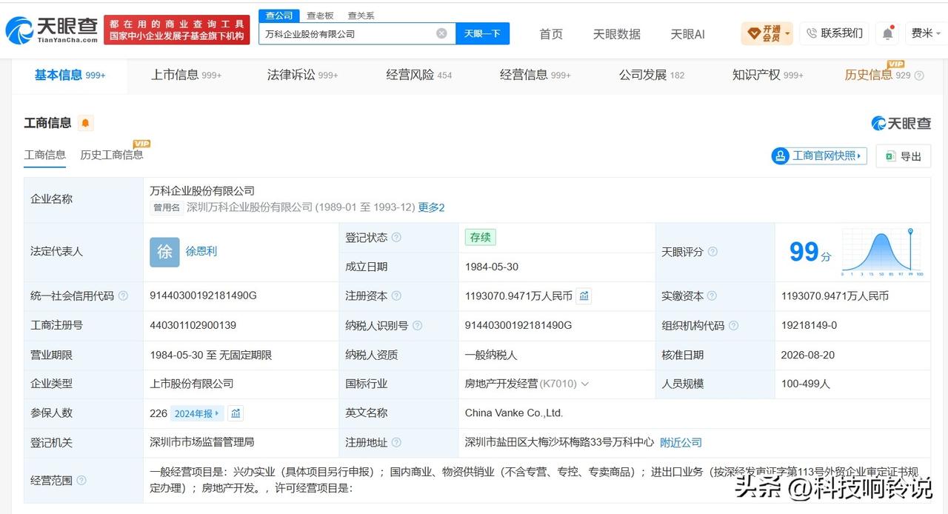
Task: Click the 导出 export button
Action: pyautogui.click(x=904, y=156)
